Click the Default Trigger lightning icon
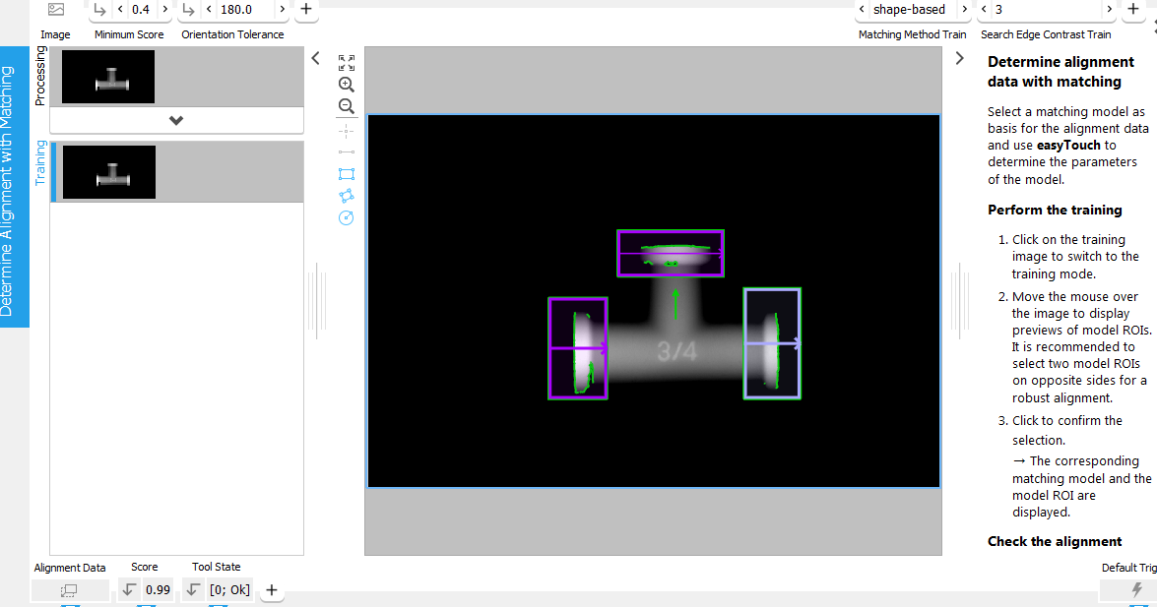Viewport: 1157px width, 607px height. point(1136,590)
